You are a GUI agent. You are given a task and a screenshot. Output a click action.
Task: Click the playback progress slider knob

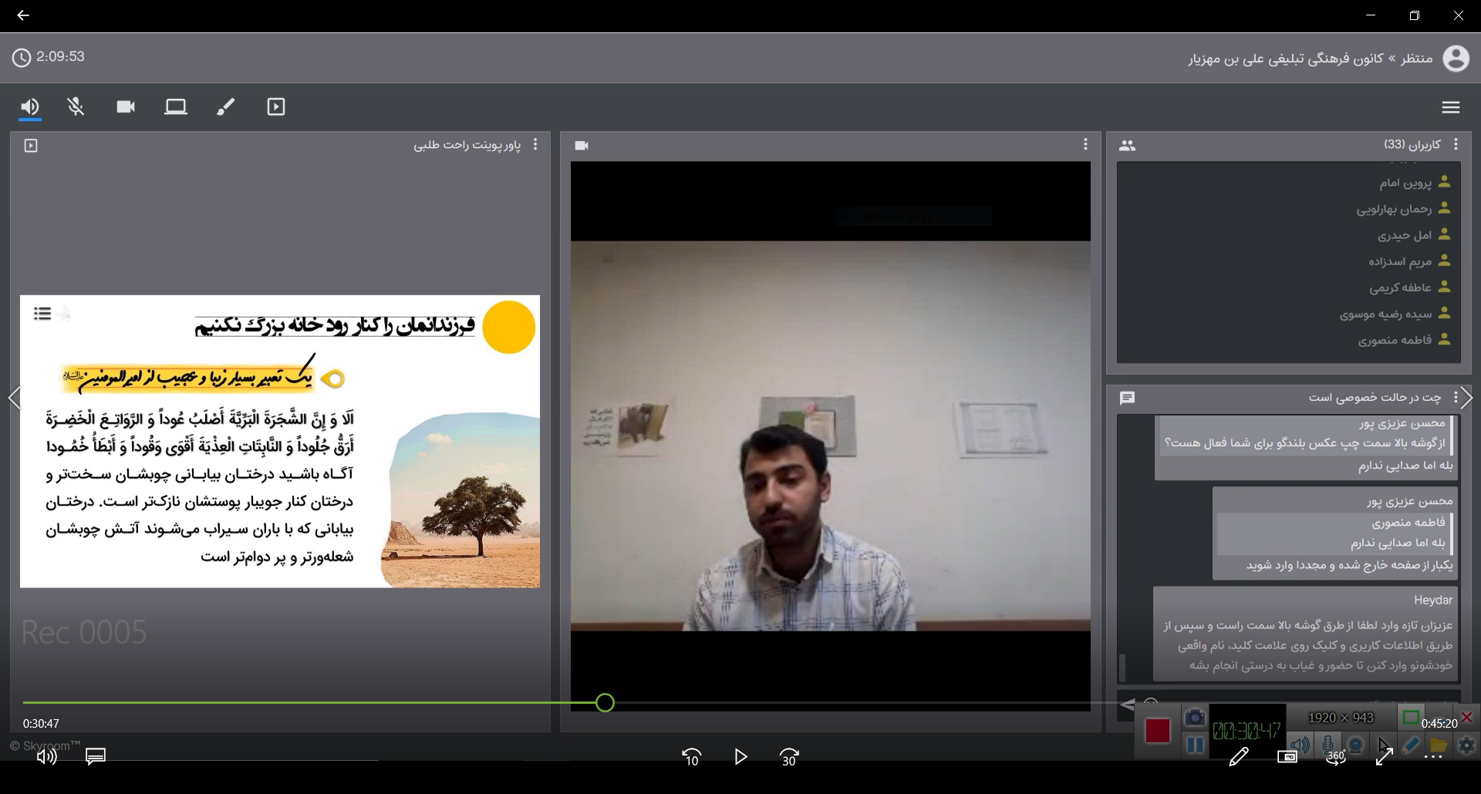[606, 703]
